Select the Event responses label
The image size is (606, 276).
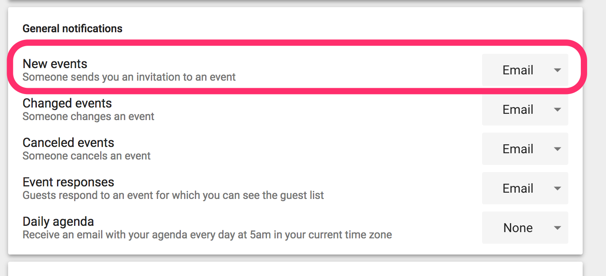pos(68,182)
